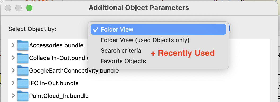Click the IFC In-Out.bundle folder icon

point(23,83)
